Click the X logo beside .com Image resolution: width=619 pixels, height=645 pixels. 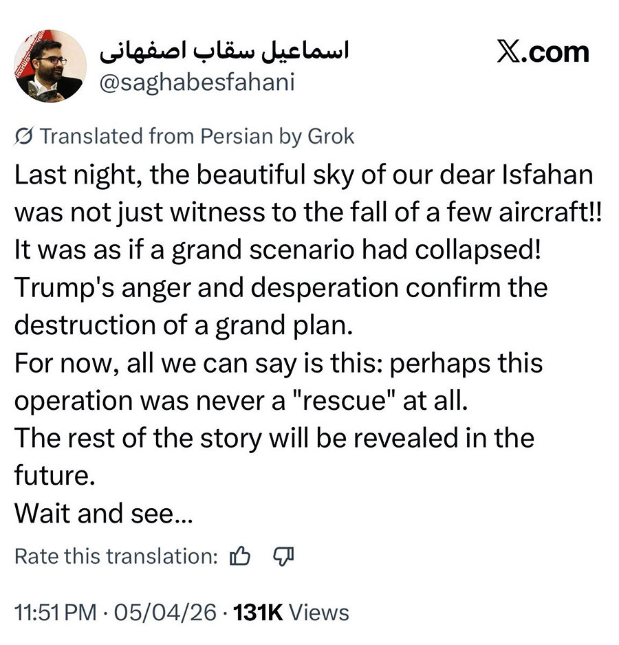509,52
